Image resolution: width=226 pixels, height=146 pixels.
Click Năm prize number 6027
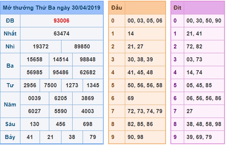34,111
